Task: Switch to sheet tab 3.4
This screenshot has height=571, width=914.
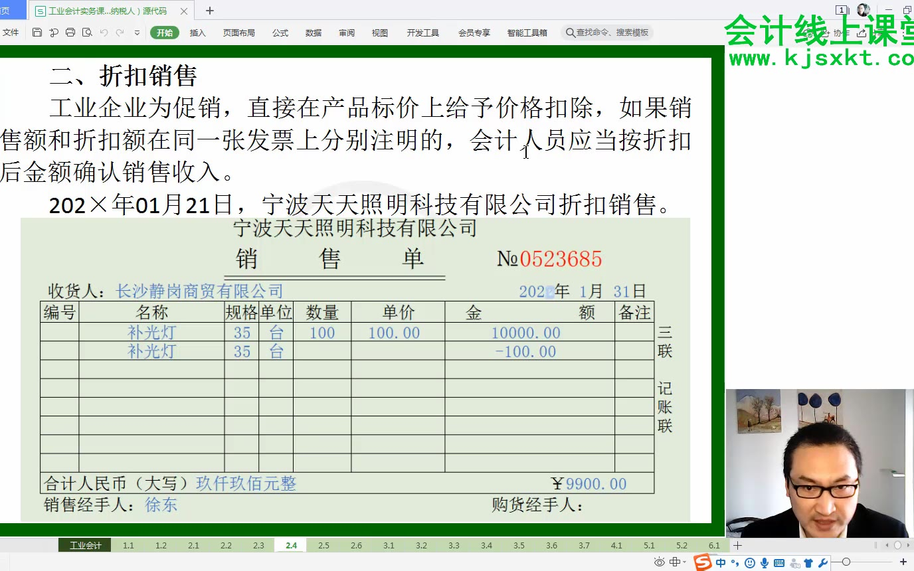Action: point(486,545)
